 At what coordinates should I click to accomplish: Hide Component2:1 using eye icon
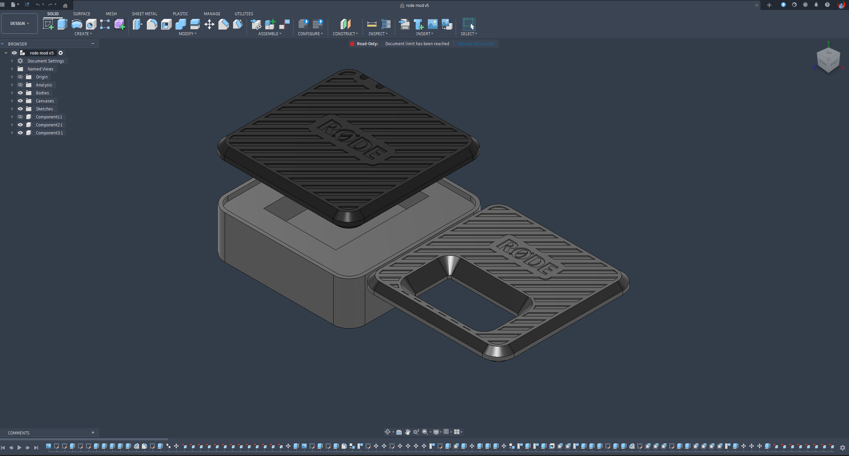20,125
